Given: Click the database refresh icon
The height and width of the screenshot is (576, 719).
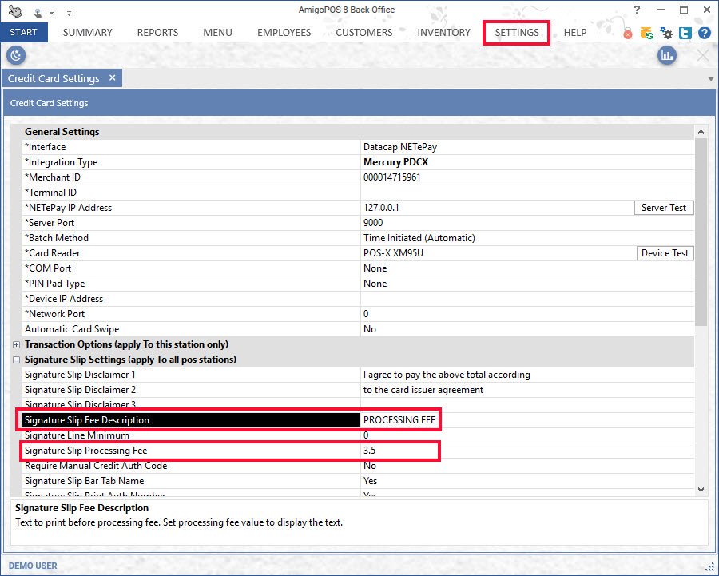Looking at the screenshot, I should coord(646,34).
